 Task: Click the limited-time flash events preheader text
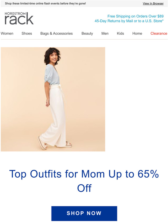(x=45, y=3)
